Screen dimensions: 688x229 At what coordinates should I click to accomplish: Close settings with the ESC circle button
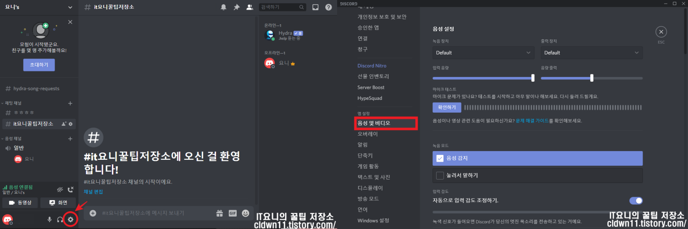pos(661,32)
